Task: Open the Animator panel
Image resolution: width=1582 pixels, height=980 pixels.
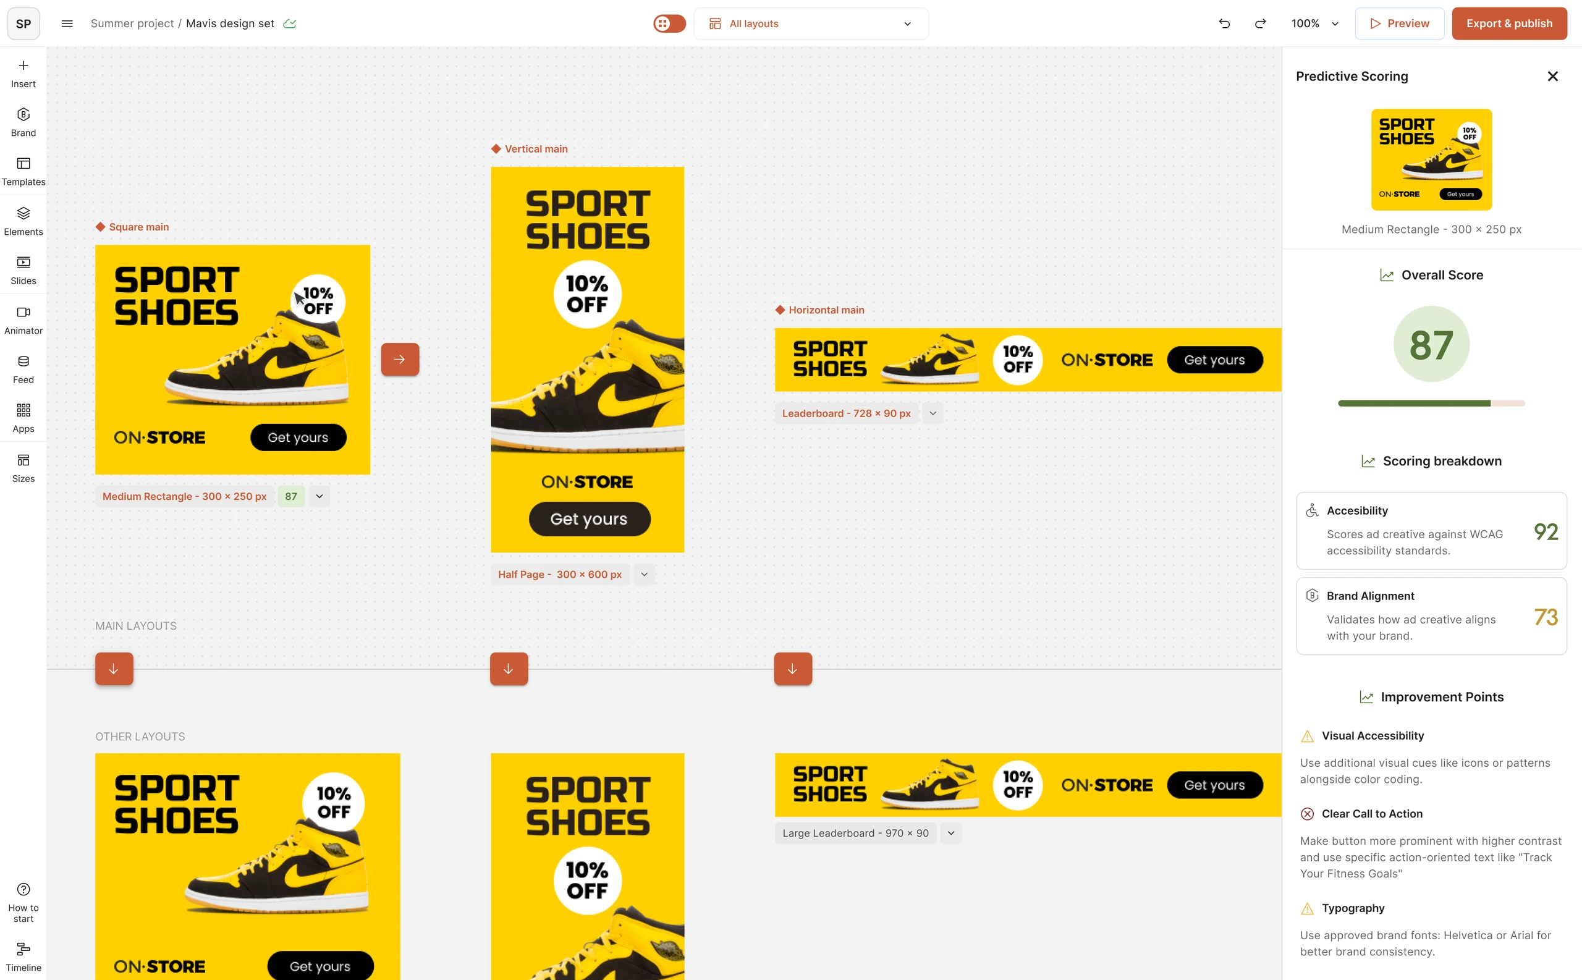Action: (23, 321)
